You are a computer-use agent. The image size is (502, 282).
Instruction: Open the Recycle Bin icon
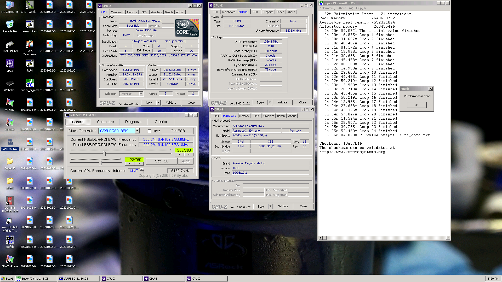tap(10, 26)
